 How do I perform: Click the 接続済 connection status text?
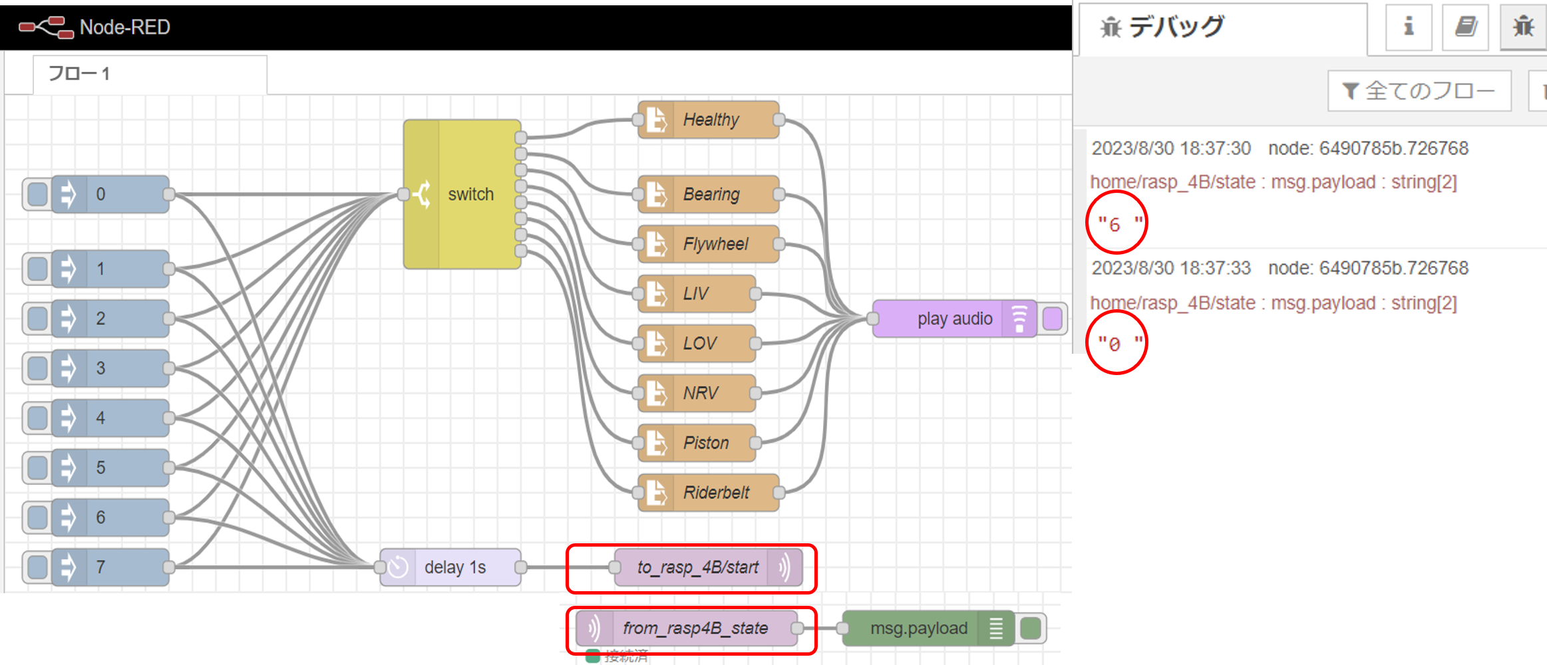click(626, 657)
